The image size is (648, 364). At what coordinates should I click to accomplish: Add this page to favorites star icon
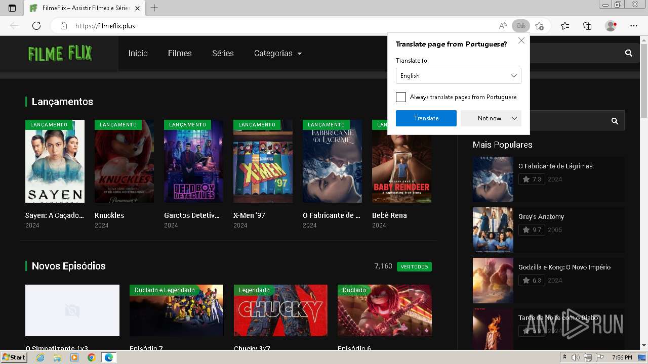point(540,26)
